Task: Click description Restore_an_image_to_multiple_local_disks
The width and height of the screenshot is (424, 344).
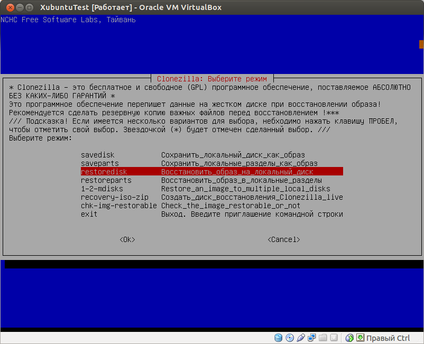Action: tap(245, 189)
